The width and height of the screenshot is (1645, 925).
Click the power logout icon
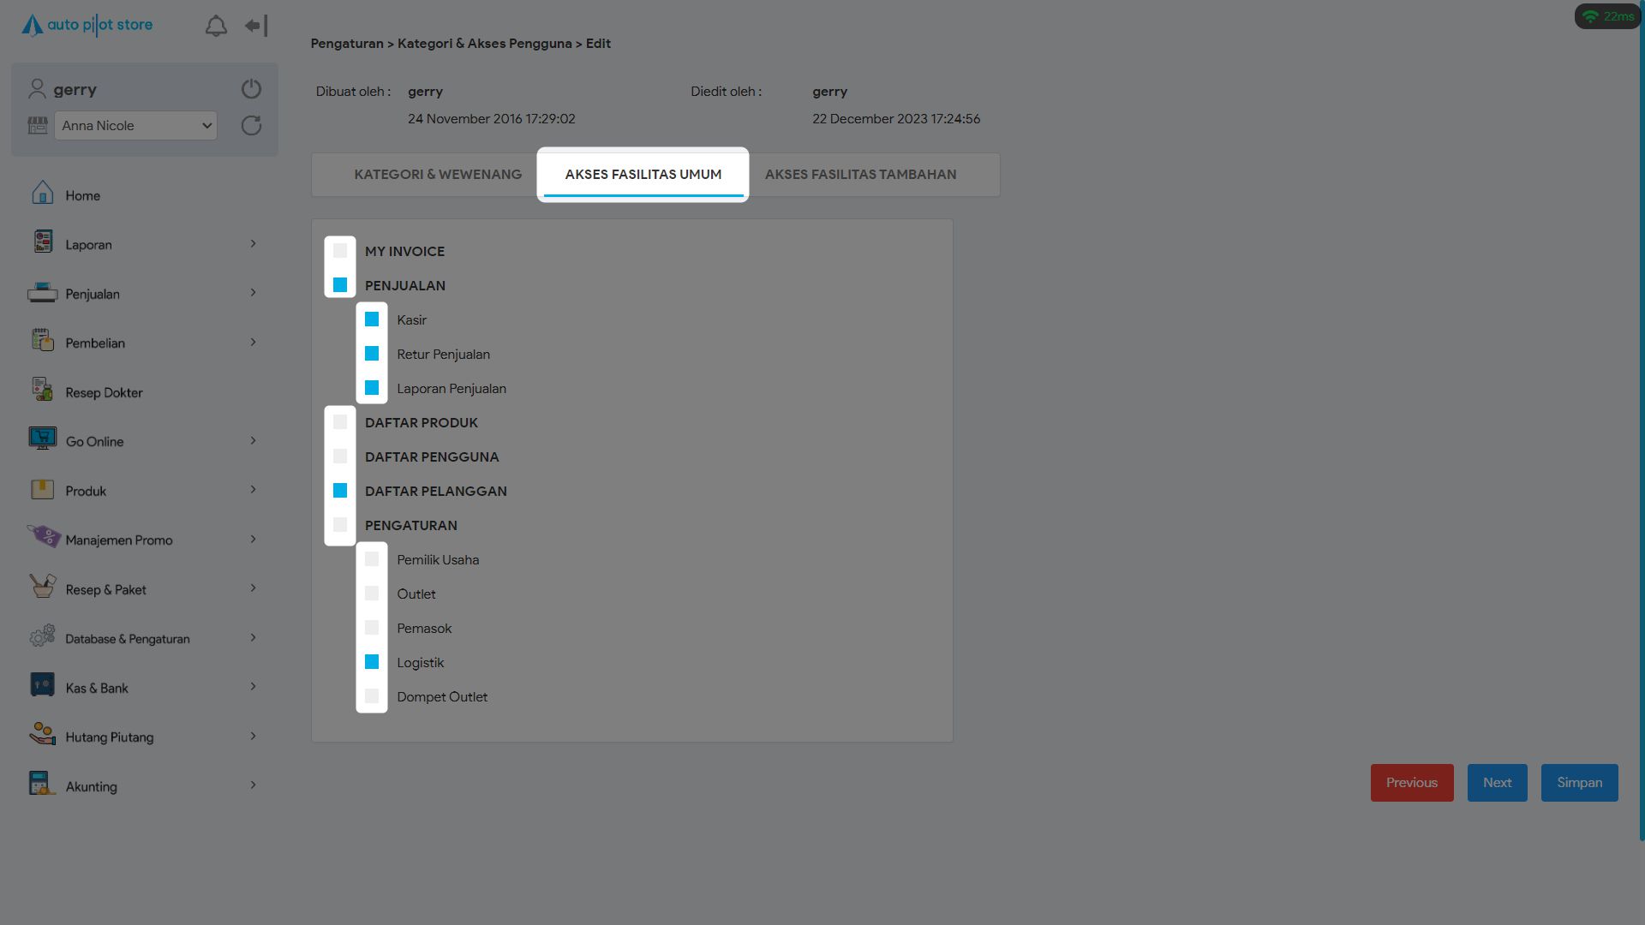click(x=251, y=89)
